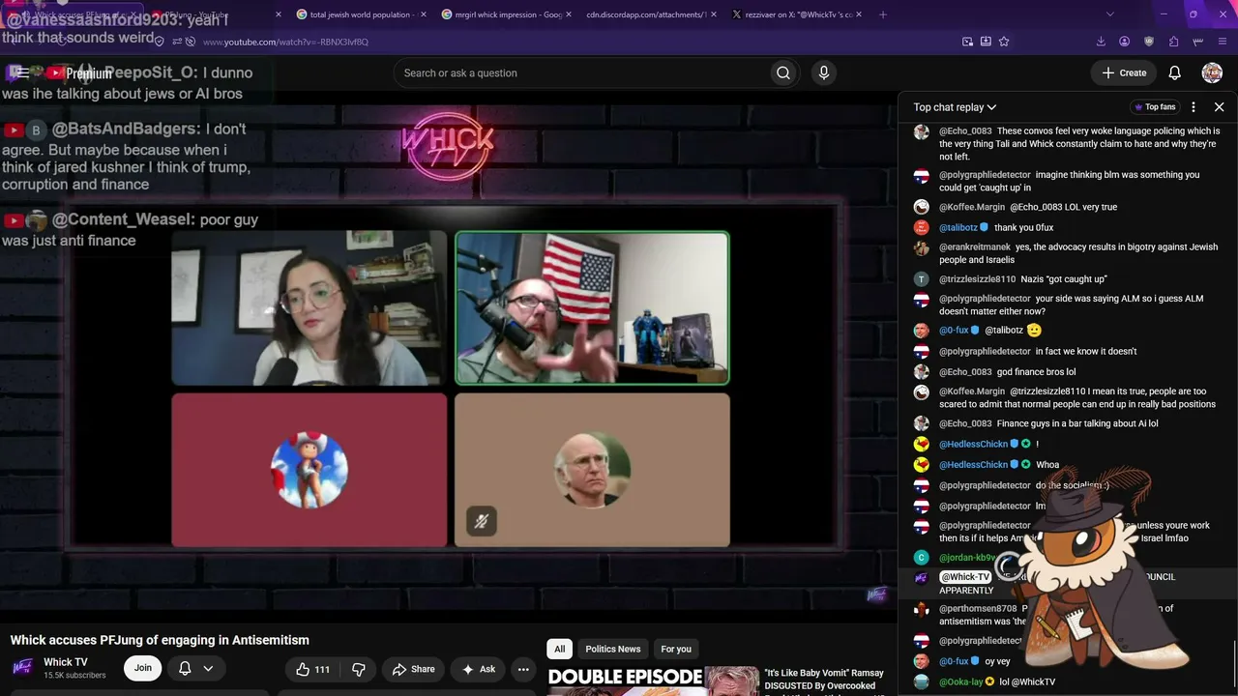Click the Create button
Screen dimensions: 1238x696
(x=1124, y=72)
